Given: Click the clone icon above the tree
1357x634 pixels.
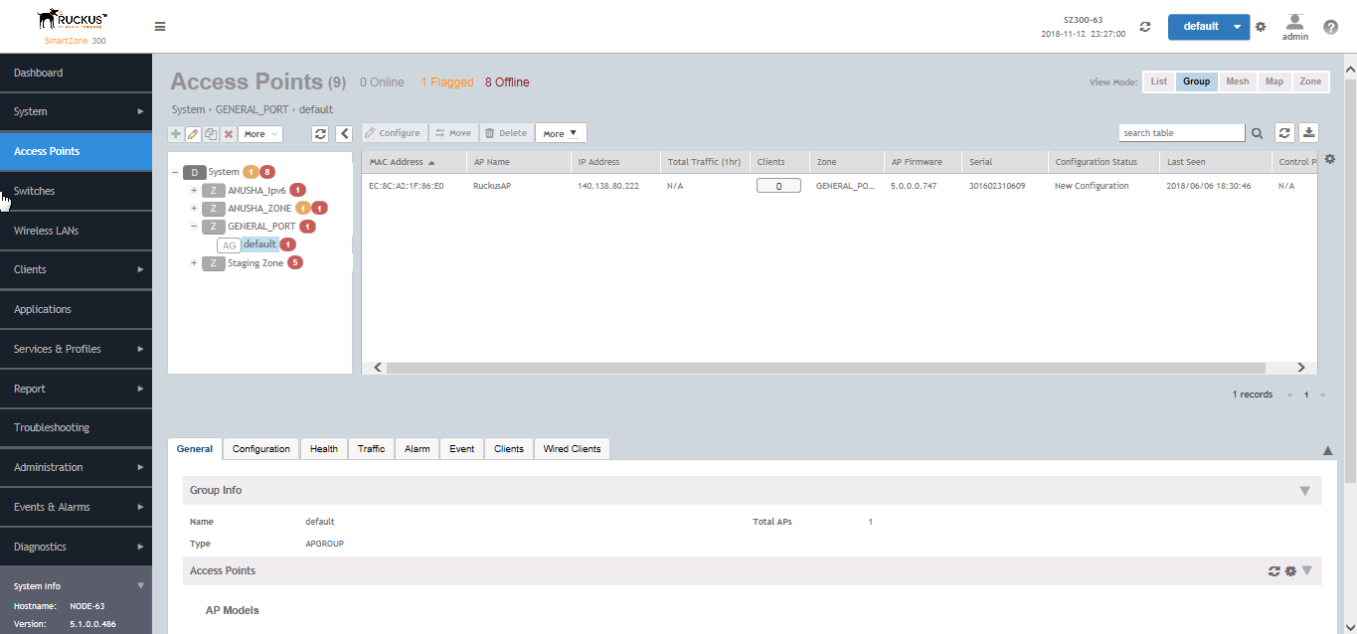Looking at the screenshot, I should (x=211, y=134).
